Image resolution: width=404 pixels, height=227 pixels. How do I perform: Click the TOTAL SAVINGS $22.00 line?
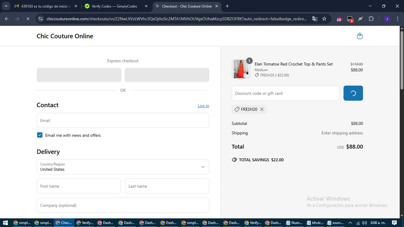tap(258, 160)
